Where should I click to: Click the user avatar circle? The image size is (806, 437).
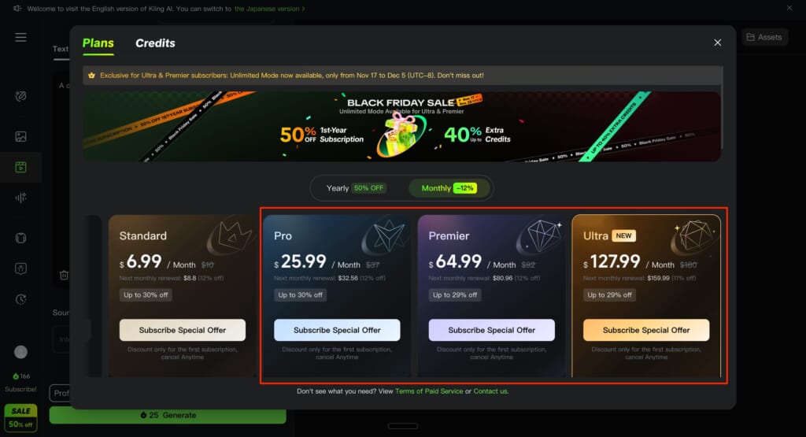(20, 352)
